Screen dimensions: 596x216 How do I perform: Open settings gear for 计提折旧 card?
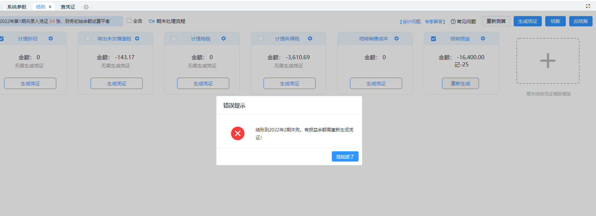(x=51, y=39)
